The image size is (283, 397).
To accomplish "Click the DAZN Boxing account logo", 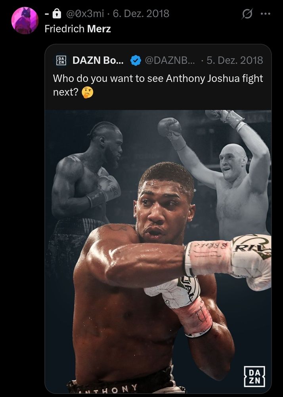I will click(x=61, y=60).
